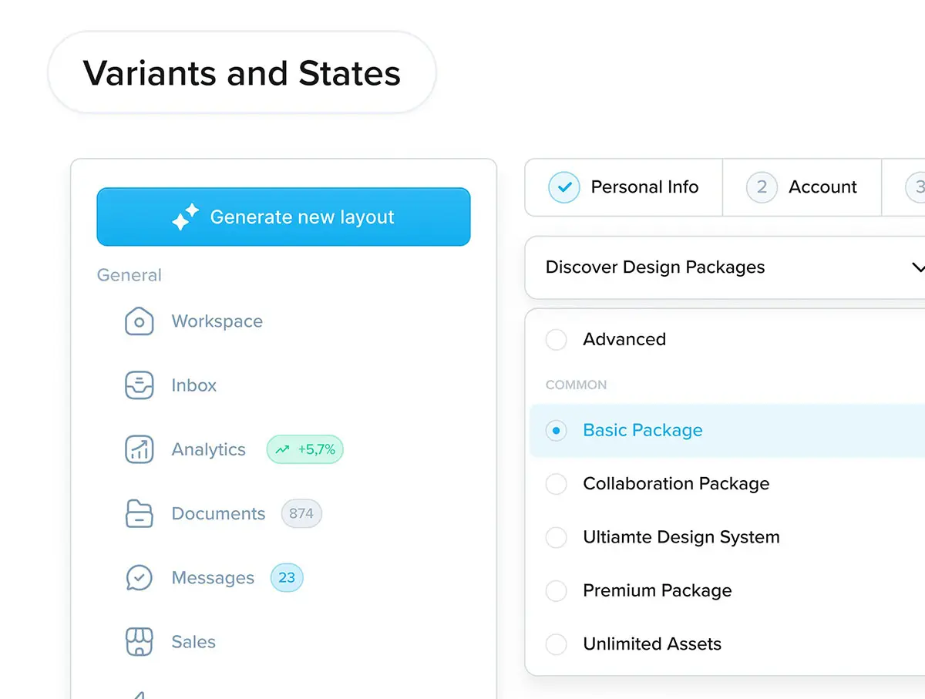This screenshot has width=925, height=699.
Task: Select the Collaboration Package radio option
Action: (x=556, y=484)
